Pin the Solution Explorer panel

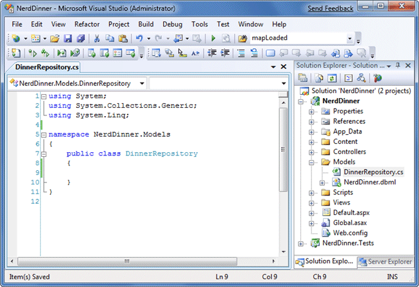(x=398, y=65)
